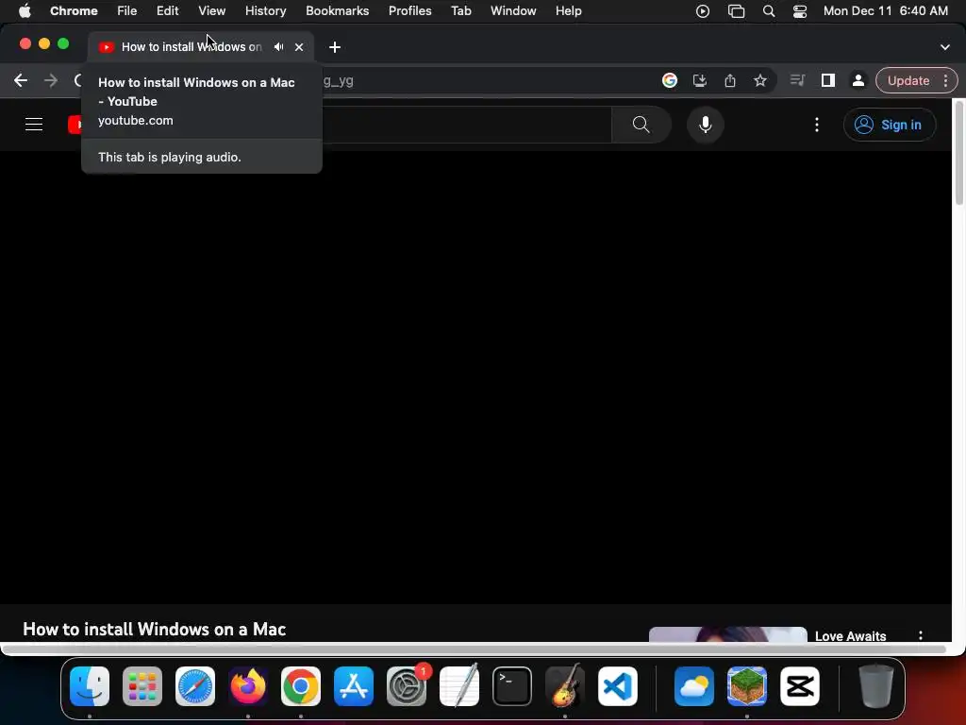
Task: Open the Edit menu
Action: 167,11
